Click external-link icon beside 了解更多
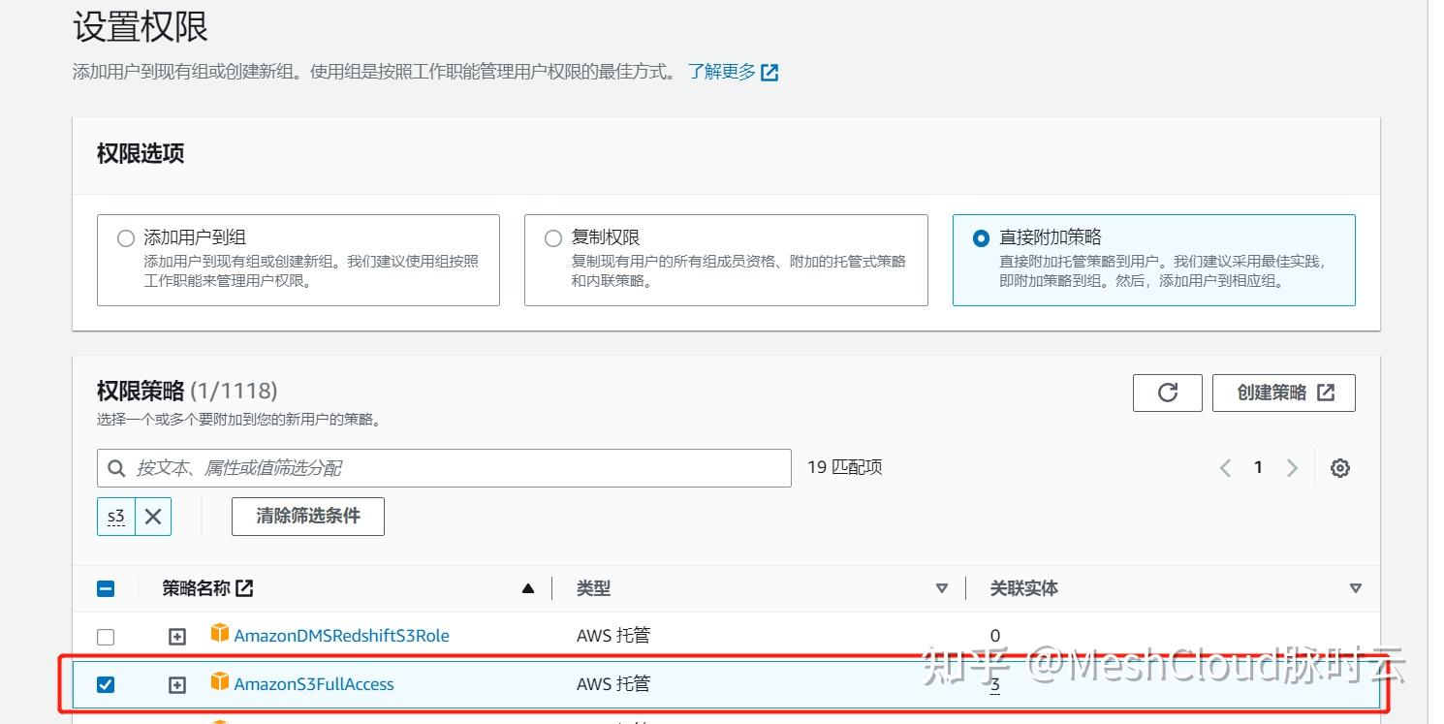This screenshot has height=724, width=1444. tap(769, 71)
